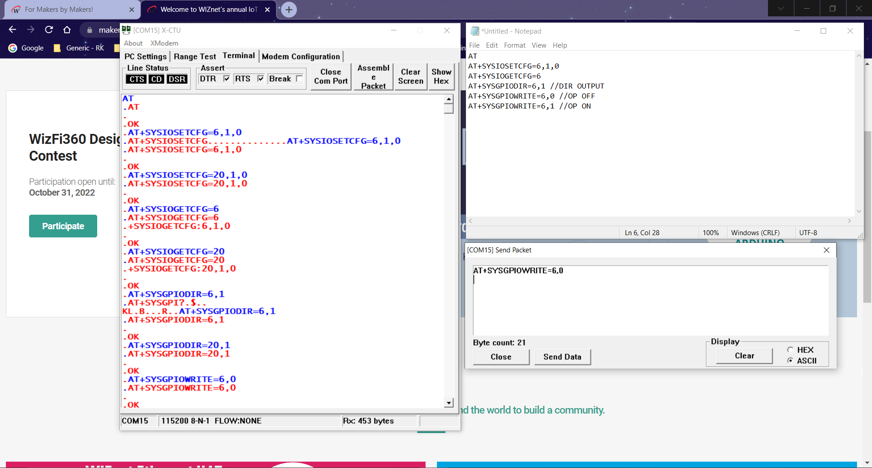Open the About menu in X-CTU
Screen dimensions: 872x468
tap(133, 43)
